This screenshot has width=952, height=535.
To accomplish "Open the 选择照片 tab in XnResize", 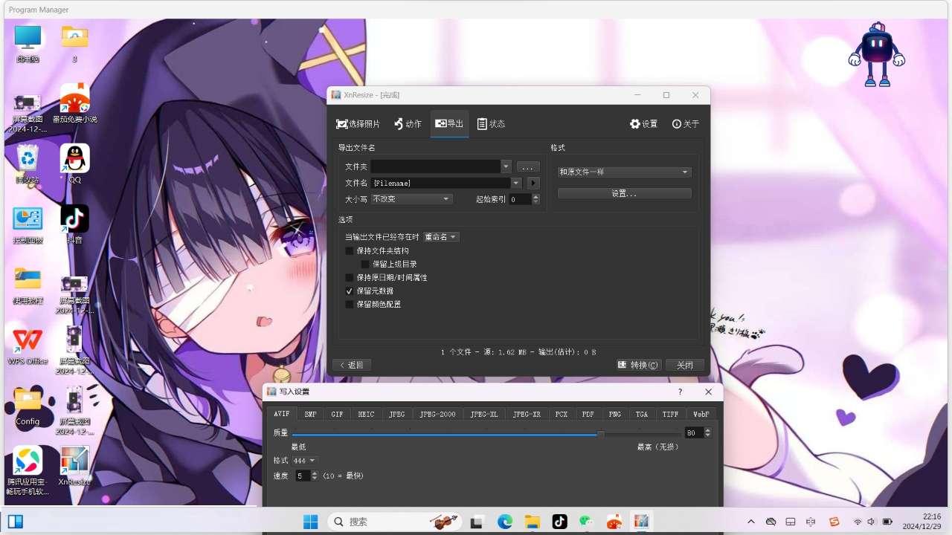I will (358, 124).
